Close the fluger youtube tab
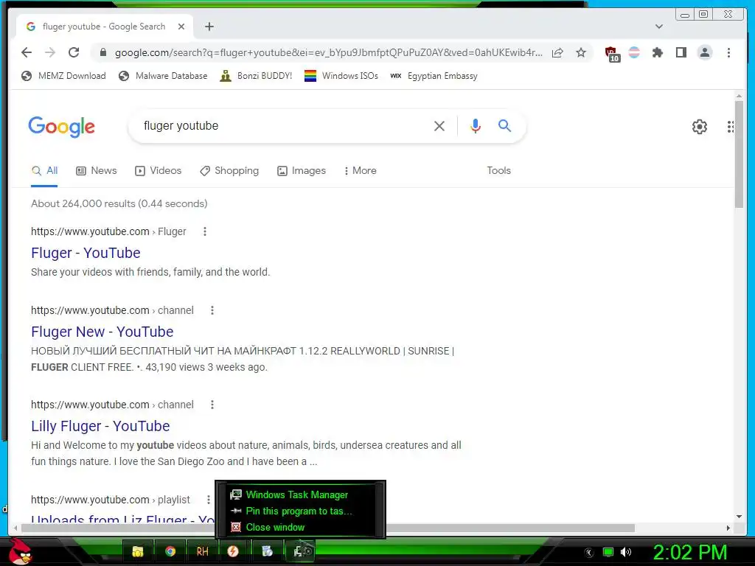755x566 pixels. point(181,27)
